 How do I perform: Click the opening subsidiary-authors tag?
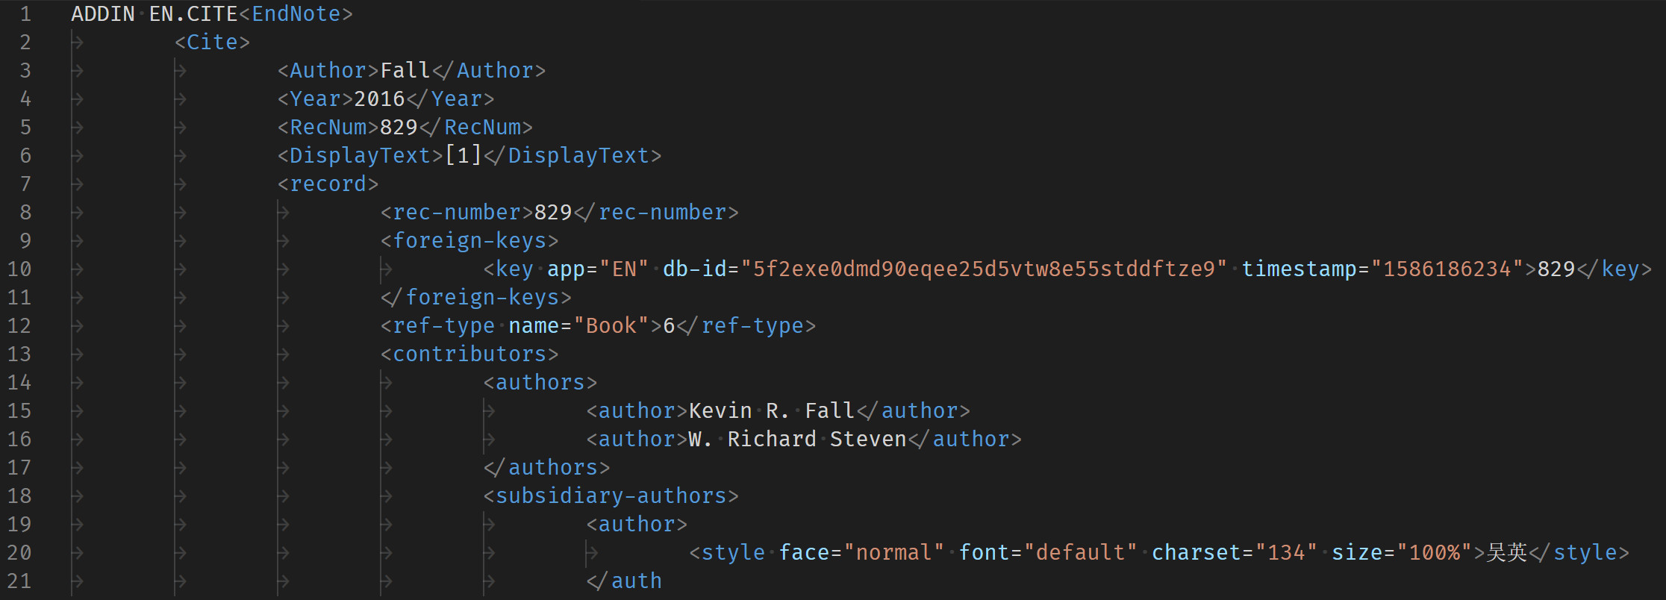click(611, 496)
